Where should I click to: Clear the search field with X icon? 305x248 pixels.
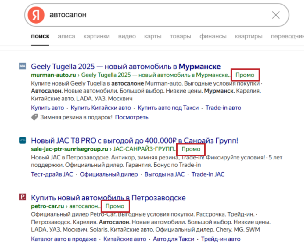(x=276, y=15)
